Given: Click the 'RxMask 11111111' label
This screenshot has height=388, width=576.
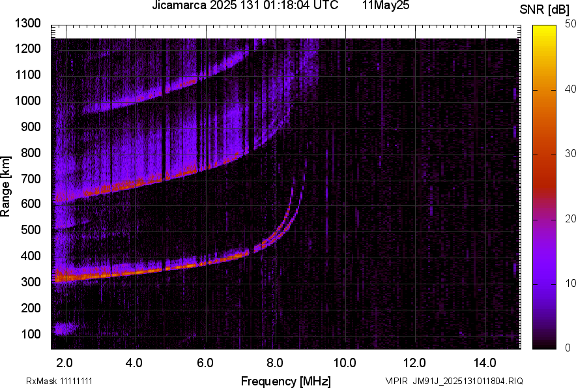Looking at the screenshot, I should (59, 381).
